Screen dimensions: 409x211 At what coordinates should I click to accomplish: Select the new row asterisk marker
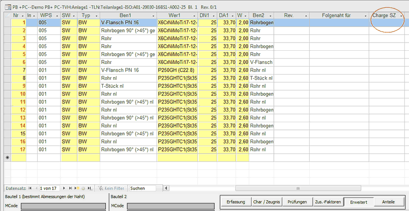tap(7, 158)
